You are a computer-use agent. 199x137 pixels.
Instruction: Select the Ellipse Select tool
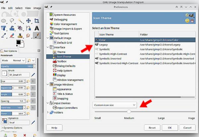4,21
